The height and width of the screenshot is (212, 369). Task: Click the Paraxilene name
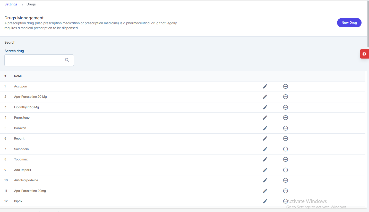[22, 118]
